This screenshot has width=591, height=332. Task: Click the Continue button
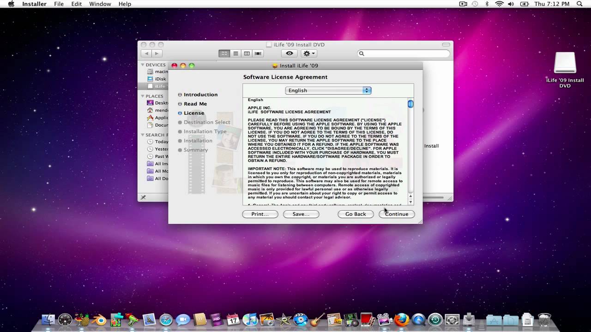pyautogui.click(x=397, y=214)
